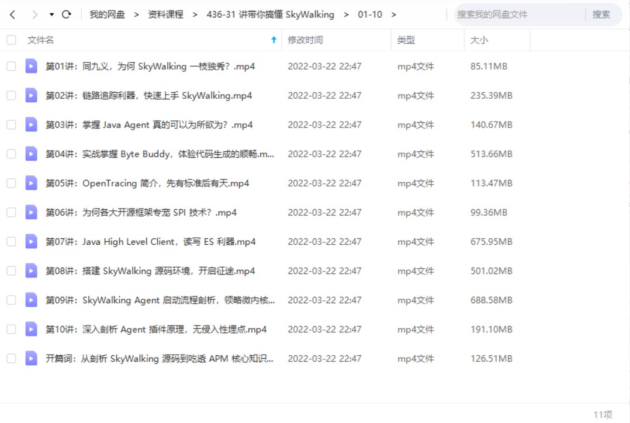This screenshot has height=423, width=630.
Task: Select file 第02讲：链路追踪利器，快速上手 SkyWalking.mp4
Action: (148, 96)
